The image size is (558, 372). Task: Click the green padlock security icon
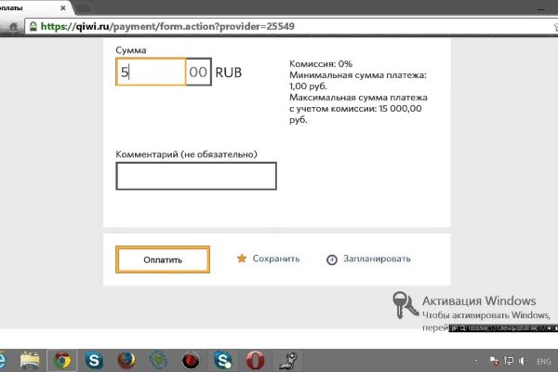click(33, 27)
